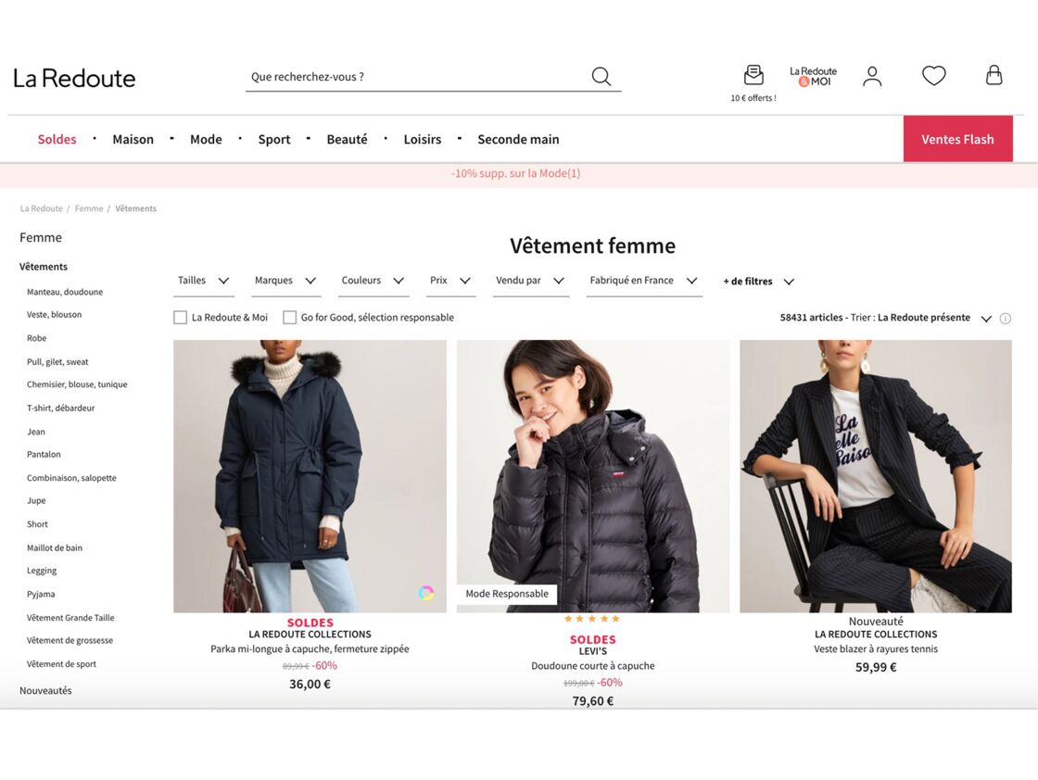Open the Marques filter dropdown
1038x780 pixels.
click(x=286, y=281)
